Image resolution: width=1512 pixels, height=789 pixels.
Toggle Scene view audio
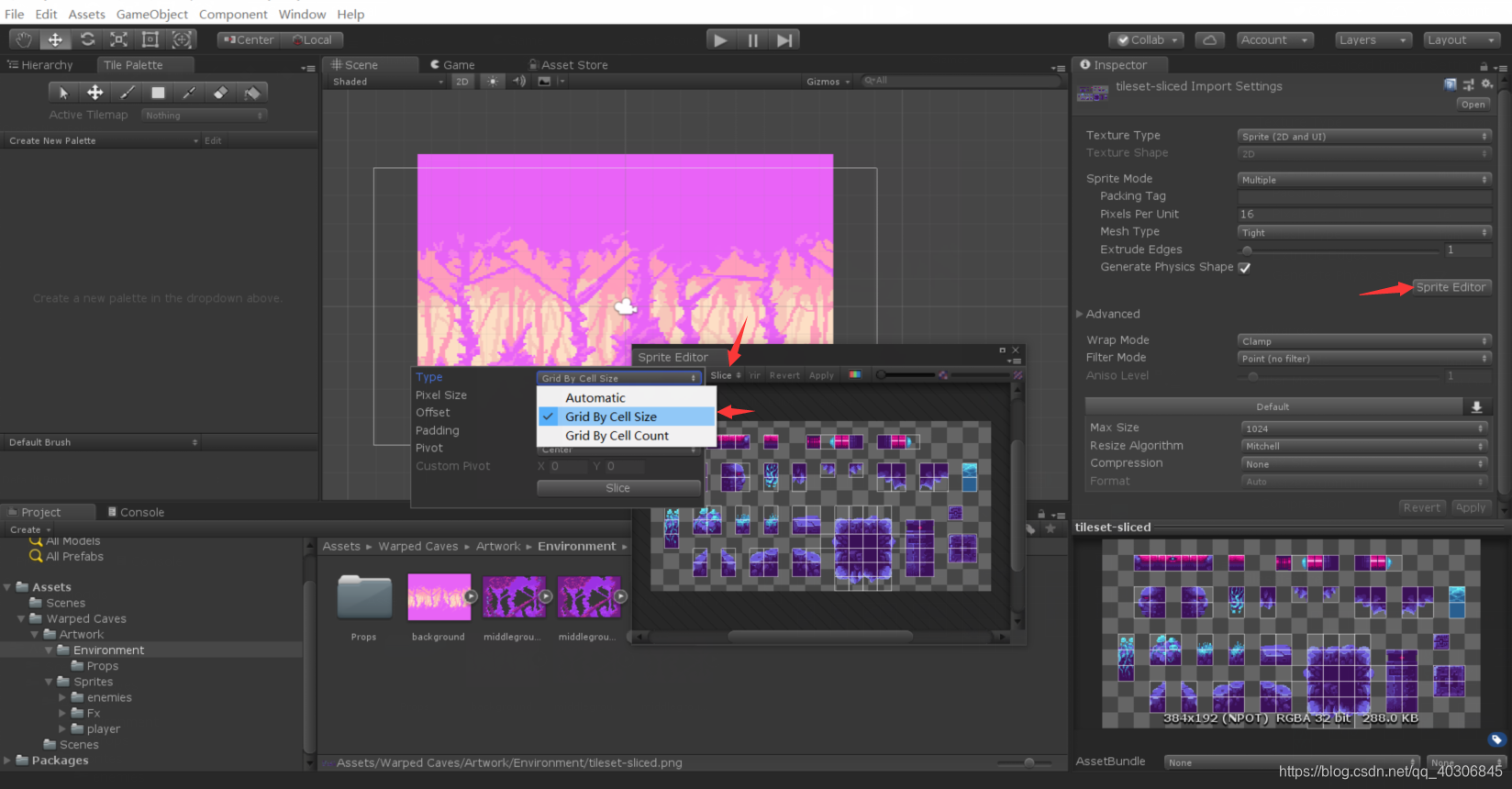click(x=519, y=82)
